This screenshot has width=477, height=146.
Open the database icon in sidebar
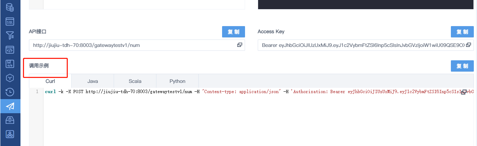10,7
